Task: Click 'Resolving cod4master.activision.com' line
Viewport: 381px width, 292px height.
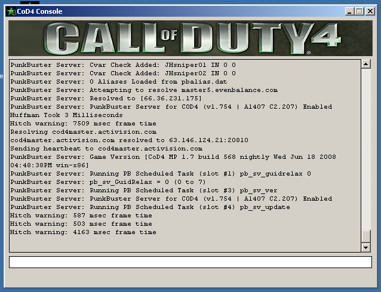Action: pos(83,132)
